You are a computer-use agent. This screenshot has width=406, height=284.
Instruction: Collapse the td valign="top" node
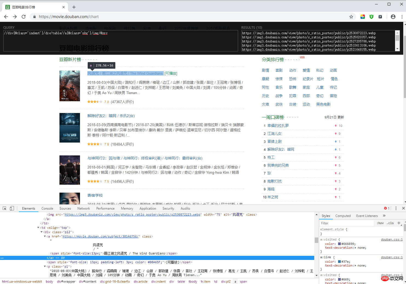(x=38, y=228)
